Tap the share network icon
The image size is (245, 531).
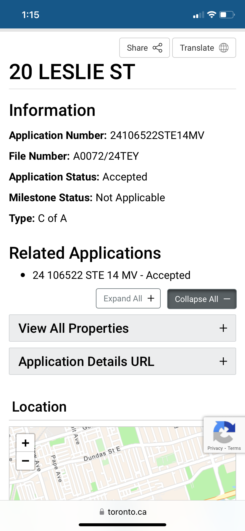tap(157, 48)
